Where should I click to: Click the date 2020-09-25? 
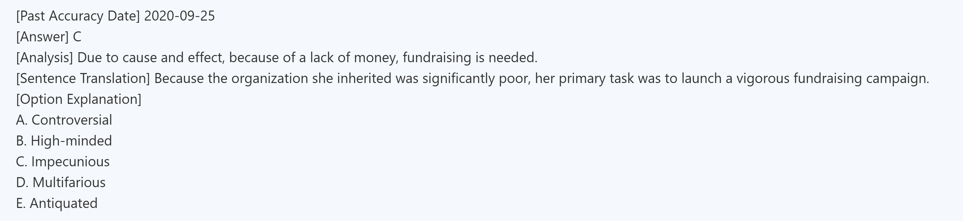coord(179,16)
